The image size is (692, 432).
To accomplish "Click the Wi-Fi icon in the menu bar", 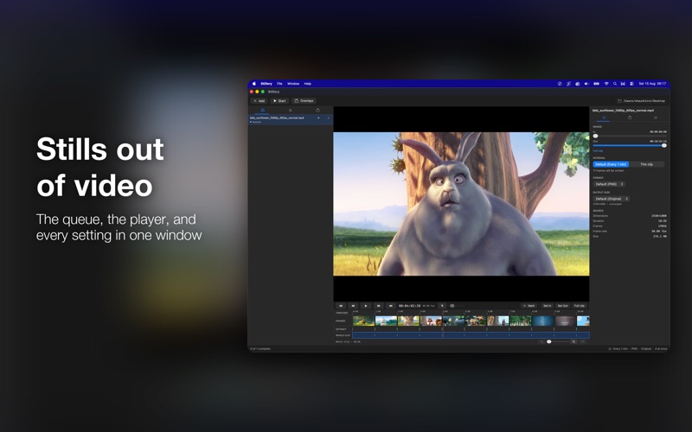I will 606,83.
